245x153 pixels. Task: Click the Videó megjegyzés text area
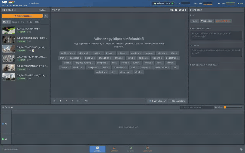tap(216, 35)
